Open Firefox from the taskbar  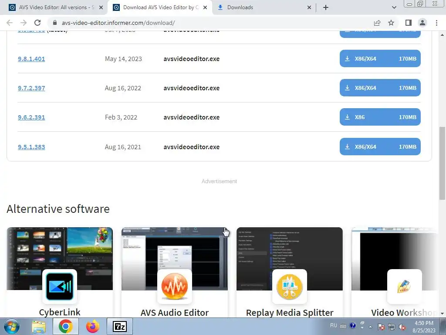pos(92,326)
